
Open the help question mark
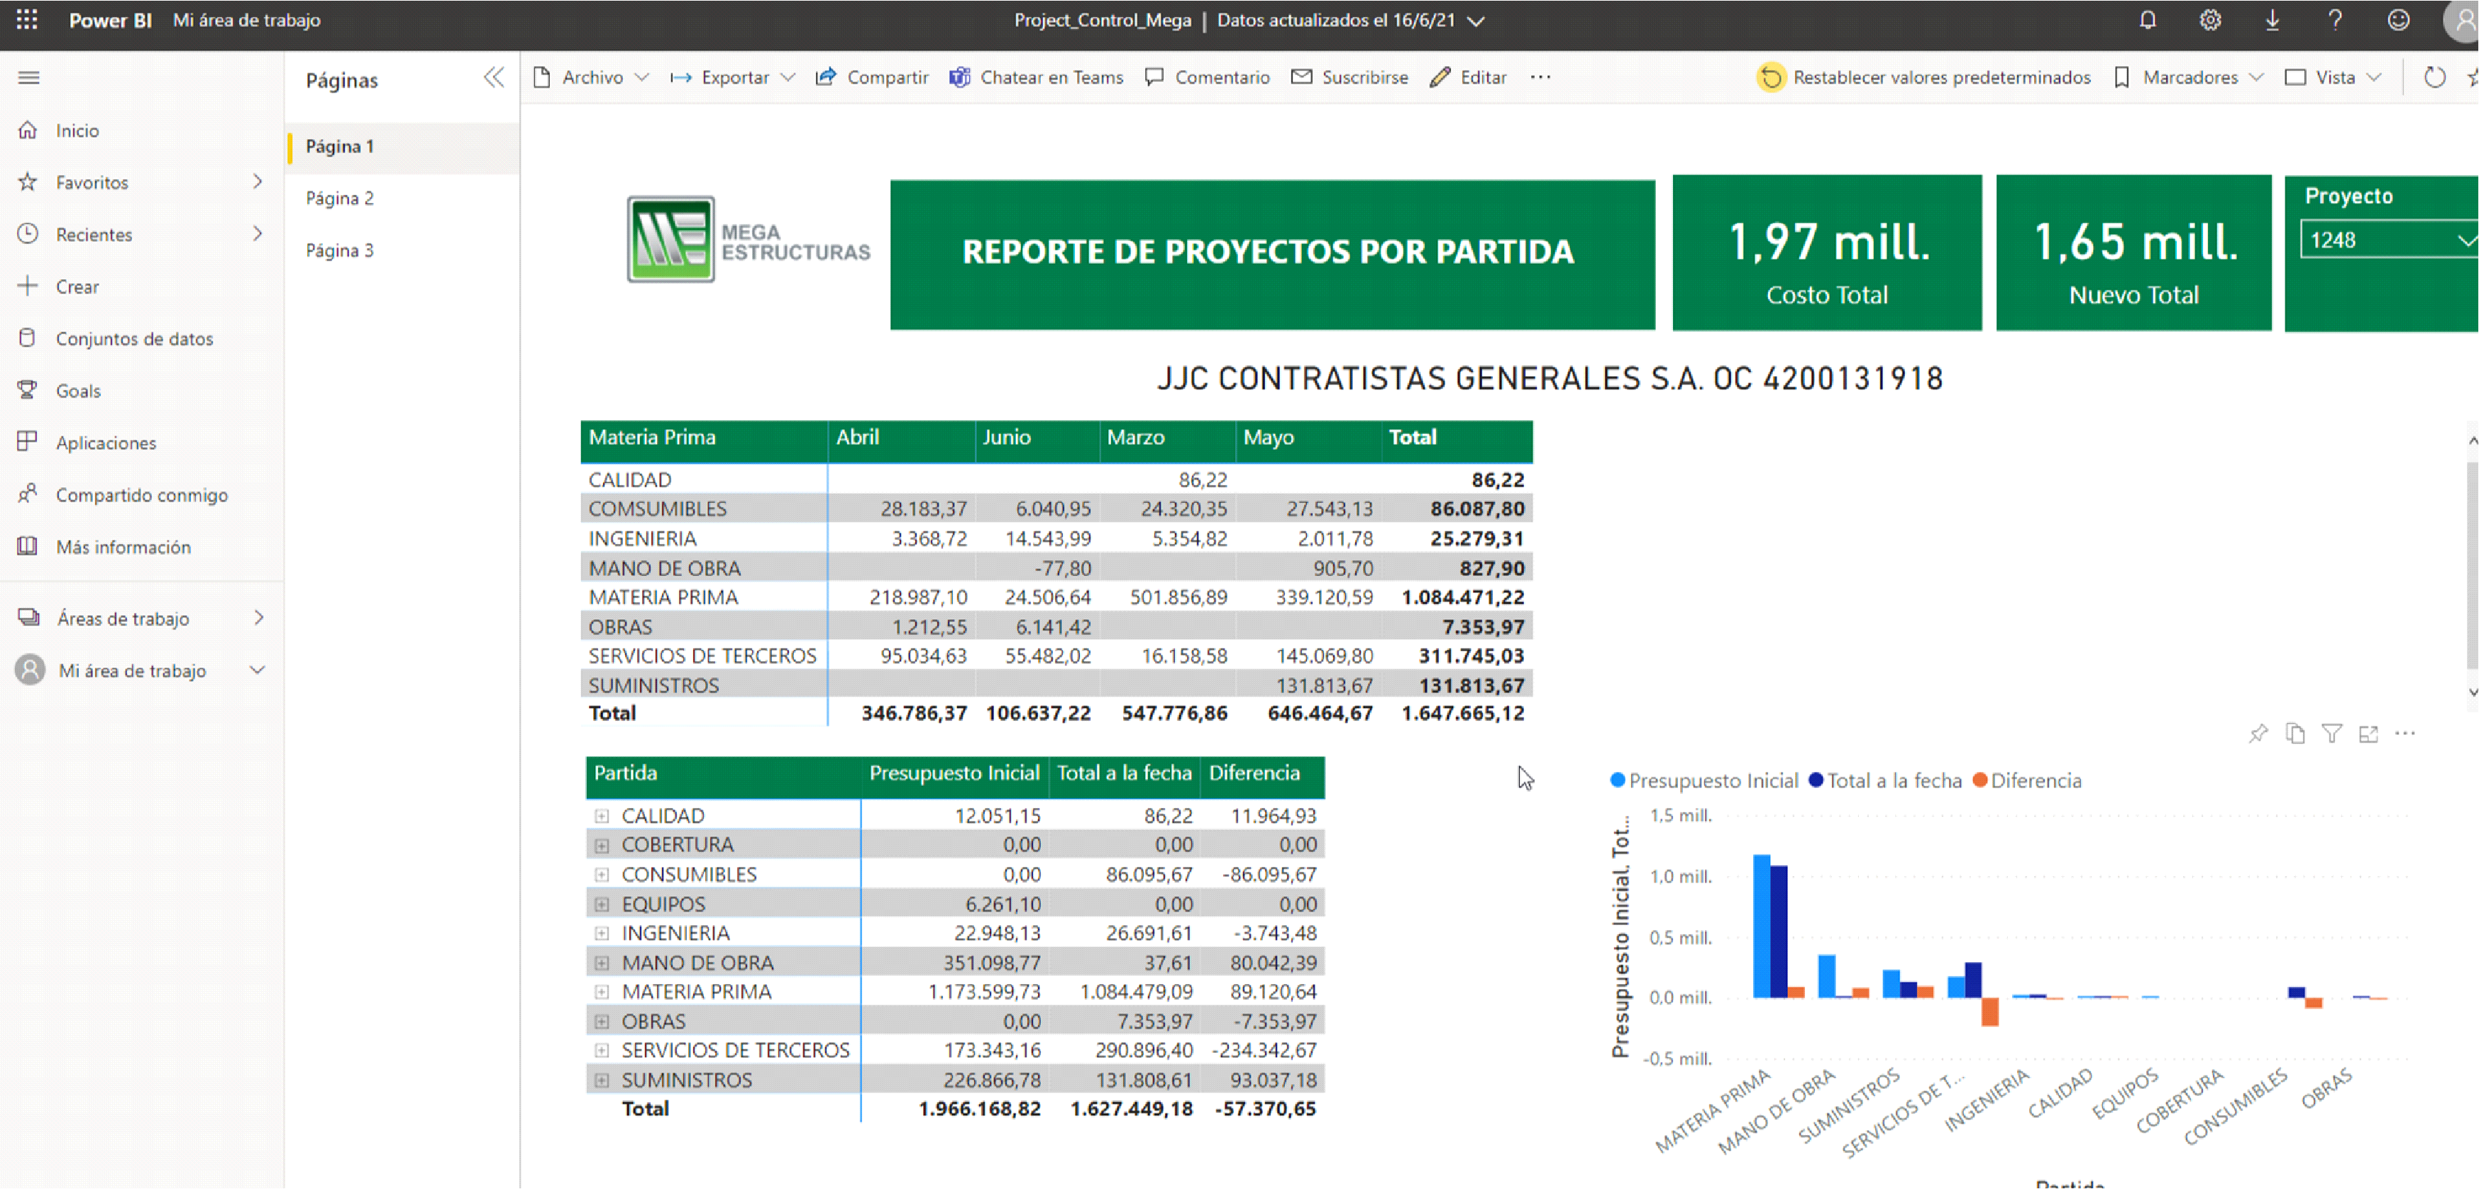point(2335,20)
